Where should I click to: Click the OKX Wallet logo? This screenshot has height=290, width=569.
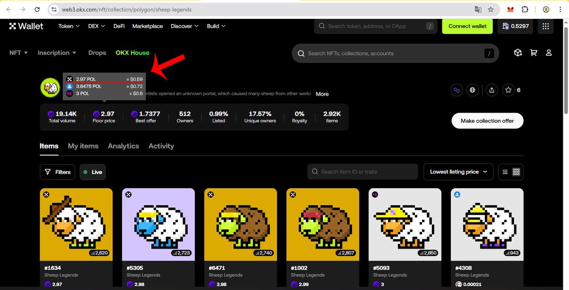coord(26,26)
